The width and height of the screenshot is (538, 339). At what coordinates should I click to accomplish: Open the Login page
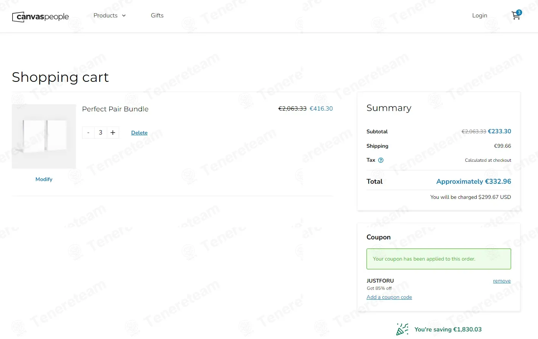click(480, 16)
